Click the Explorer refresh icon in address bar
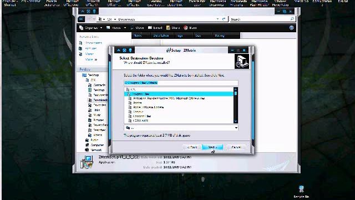The height and width of the screenshot is (200, 355). coord(224,19)
